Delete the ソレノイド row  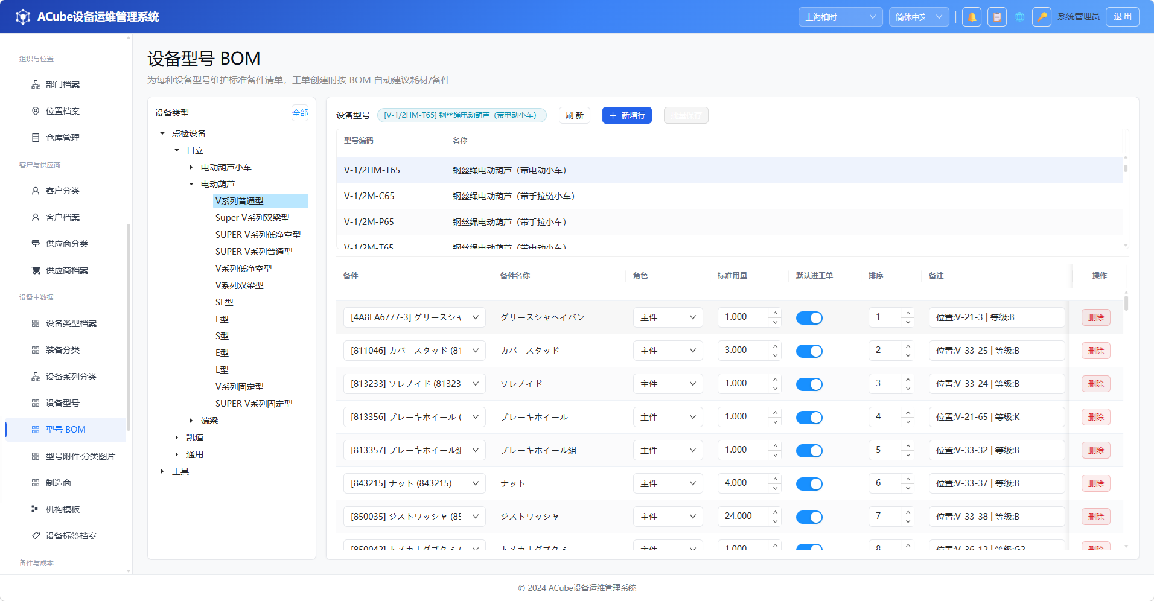[x=1096, y=384]
